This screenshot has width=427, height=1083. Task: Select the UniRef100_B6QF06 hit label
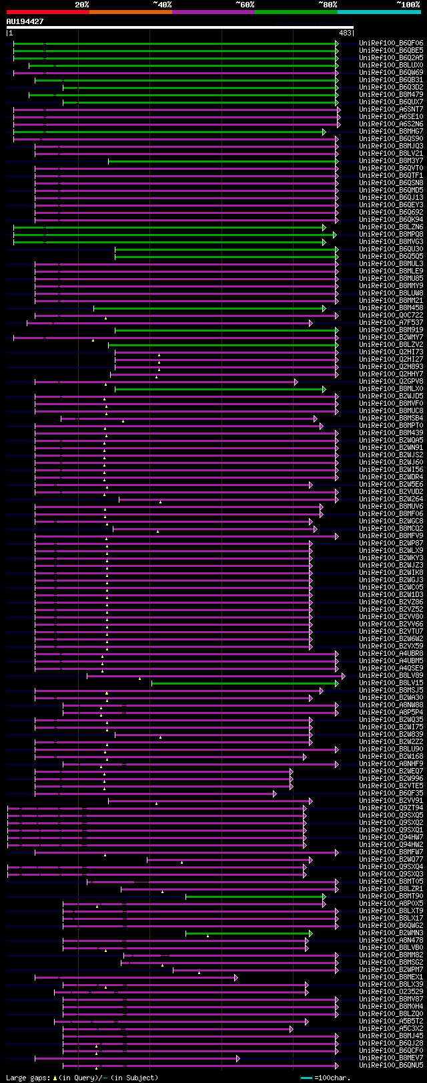[x=391, y=43]
